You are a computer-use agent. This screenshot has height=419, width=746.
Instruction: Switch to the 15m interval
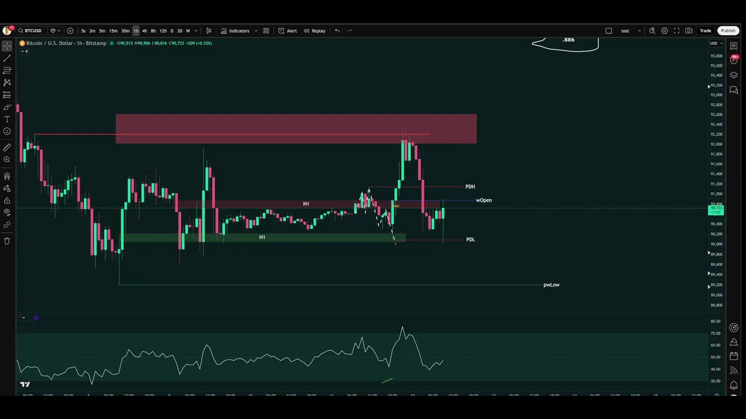[x=113, y=31]
